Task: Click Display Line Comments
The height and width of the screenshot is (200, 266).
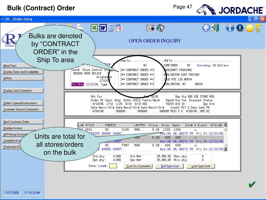Action: 23,91
